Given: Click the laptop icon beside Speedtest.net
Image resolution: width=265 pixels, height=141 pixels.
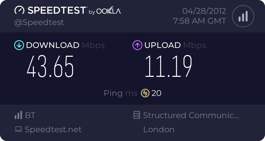Looking at the screenshot, I should [x=18, y=129].
